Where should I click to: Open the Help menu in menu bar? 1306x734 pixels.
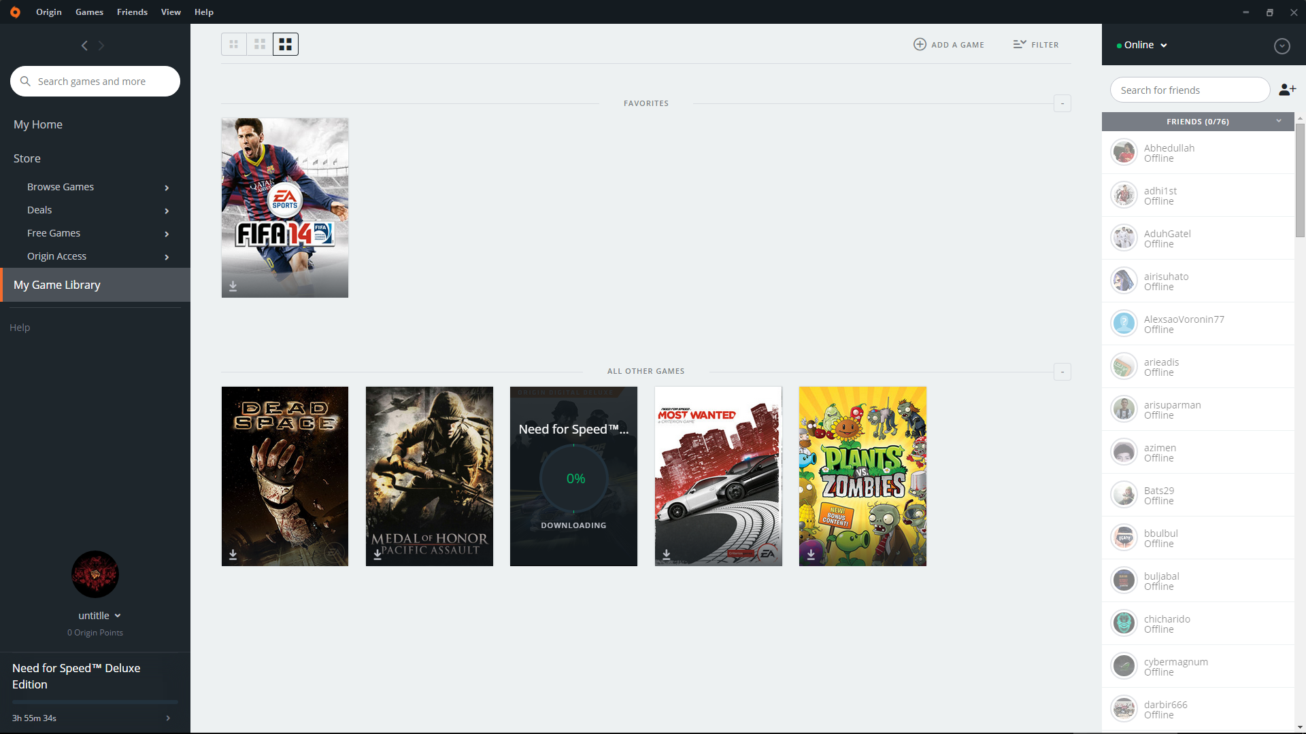[x=204, y=12]
